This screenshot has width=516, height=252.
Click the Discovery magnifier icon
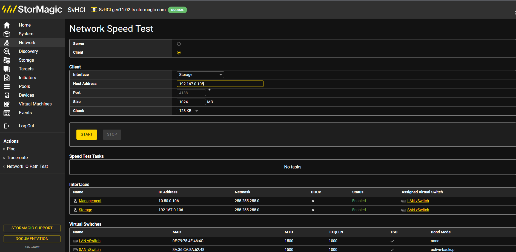7,51
